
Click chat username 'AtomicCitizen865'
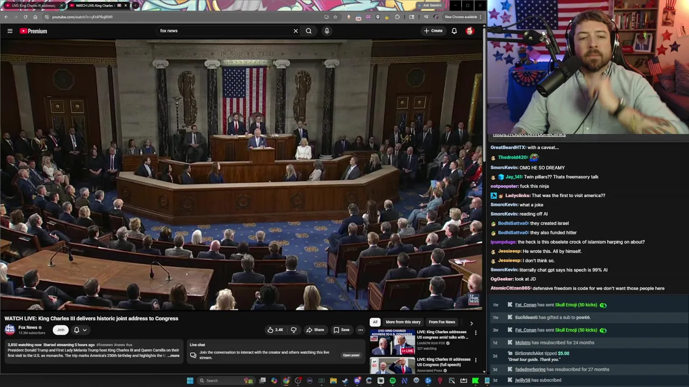511,289
